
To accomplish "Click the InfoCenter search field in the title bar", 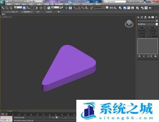I will point(115,2).
